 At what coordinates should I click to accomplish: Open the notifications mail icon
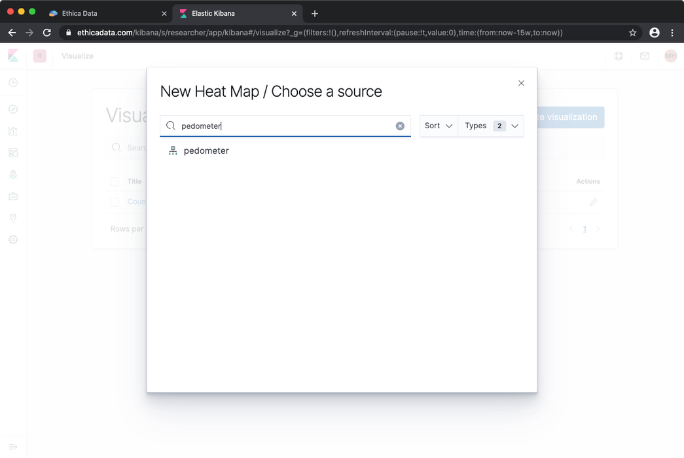point(644,56)
